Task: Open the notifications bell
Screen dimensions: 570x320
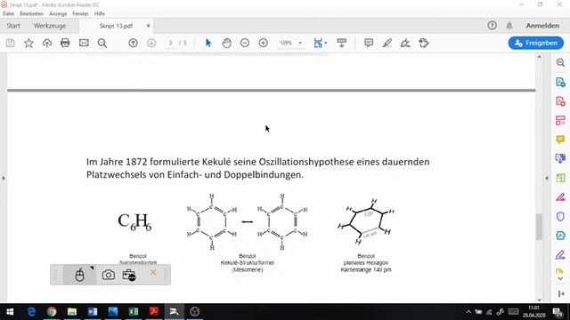Action: click(509, 26)
